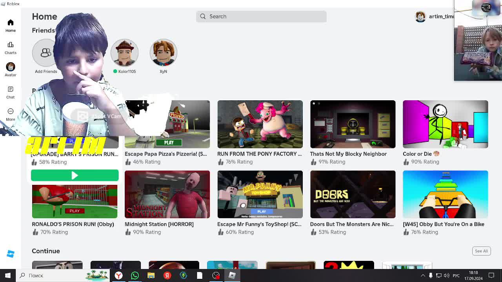Click the search magnifier icon

[203, 16]
